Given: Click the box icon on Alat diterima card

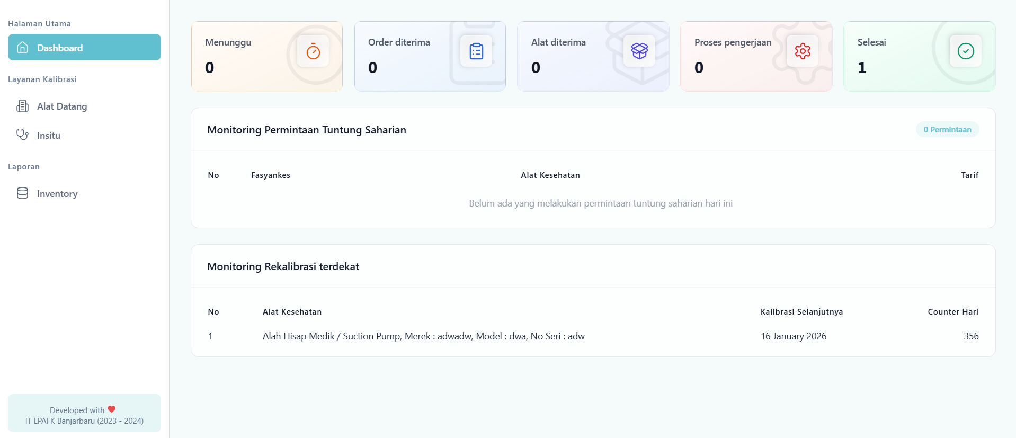Looking at the screenshot, I should (x=639, y=51).
